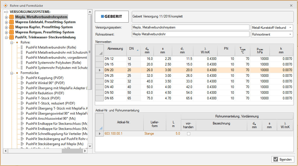Open the Rohrsortiment dropdown
Screen dimensions: 298x166
click(290, 34)
